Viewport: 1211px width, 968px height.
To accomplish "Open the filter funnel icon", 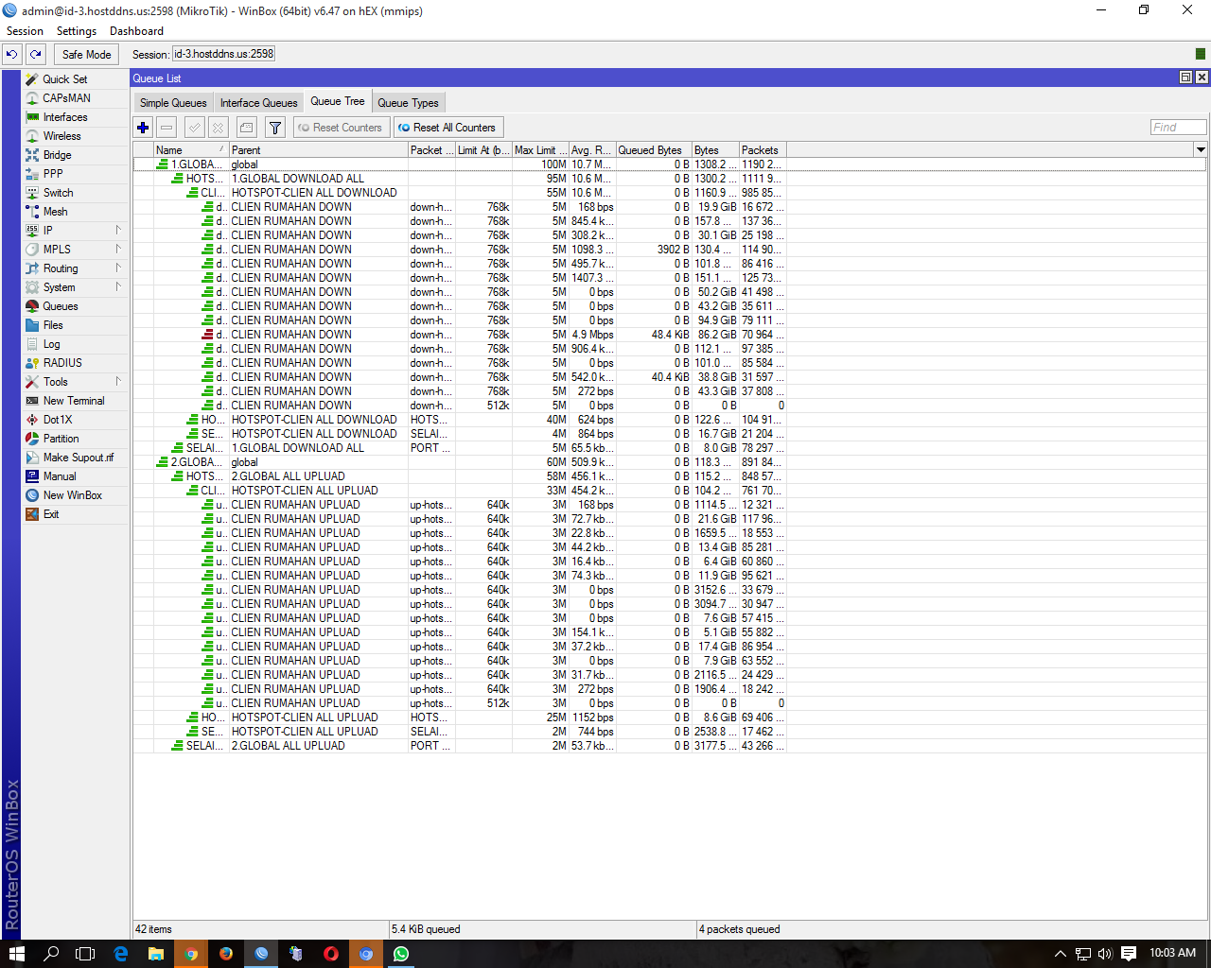I will [x=275, y=128].
